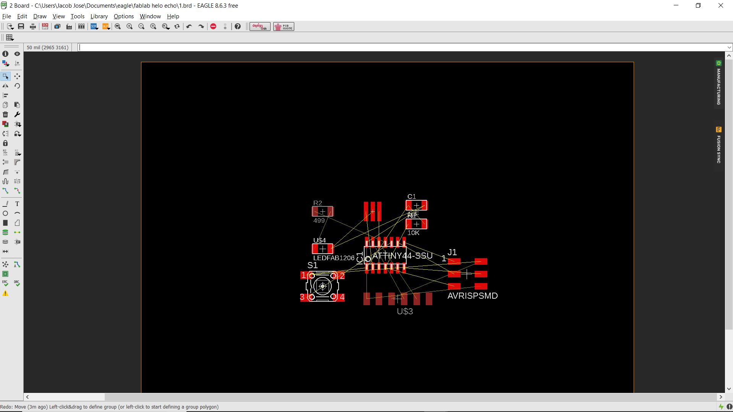The image size is (733, 412).
Task: Select the Move tool
Action: [17, 76]
